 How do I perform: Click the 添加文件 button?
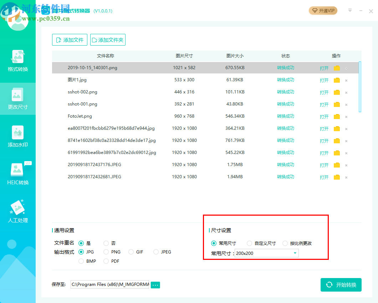pyautogui.click(x=70, y=40)
